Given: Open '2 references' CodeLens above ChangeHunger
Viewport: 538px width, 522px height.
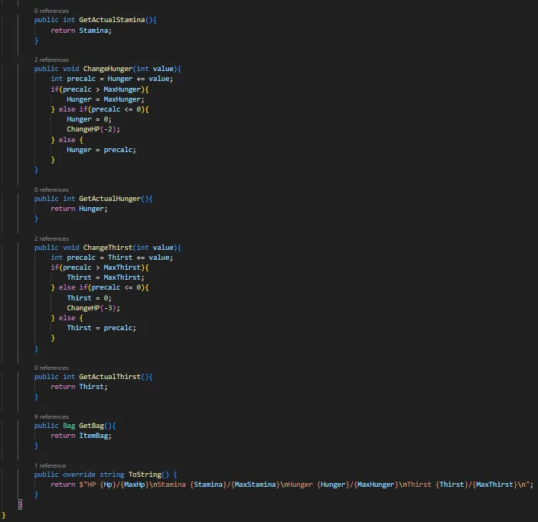Looking at the screenshot, I should [x=51, y=60].
